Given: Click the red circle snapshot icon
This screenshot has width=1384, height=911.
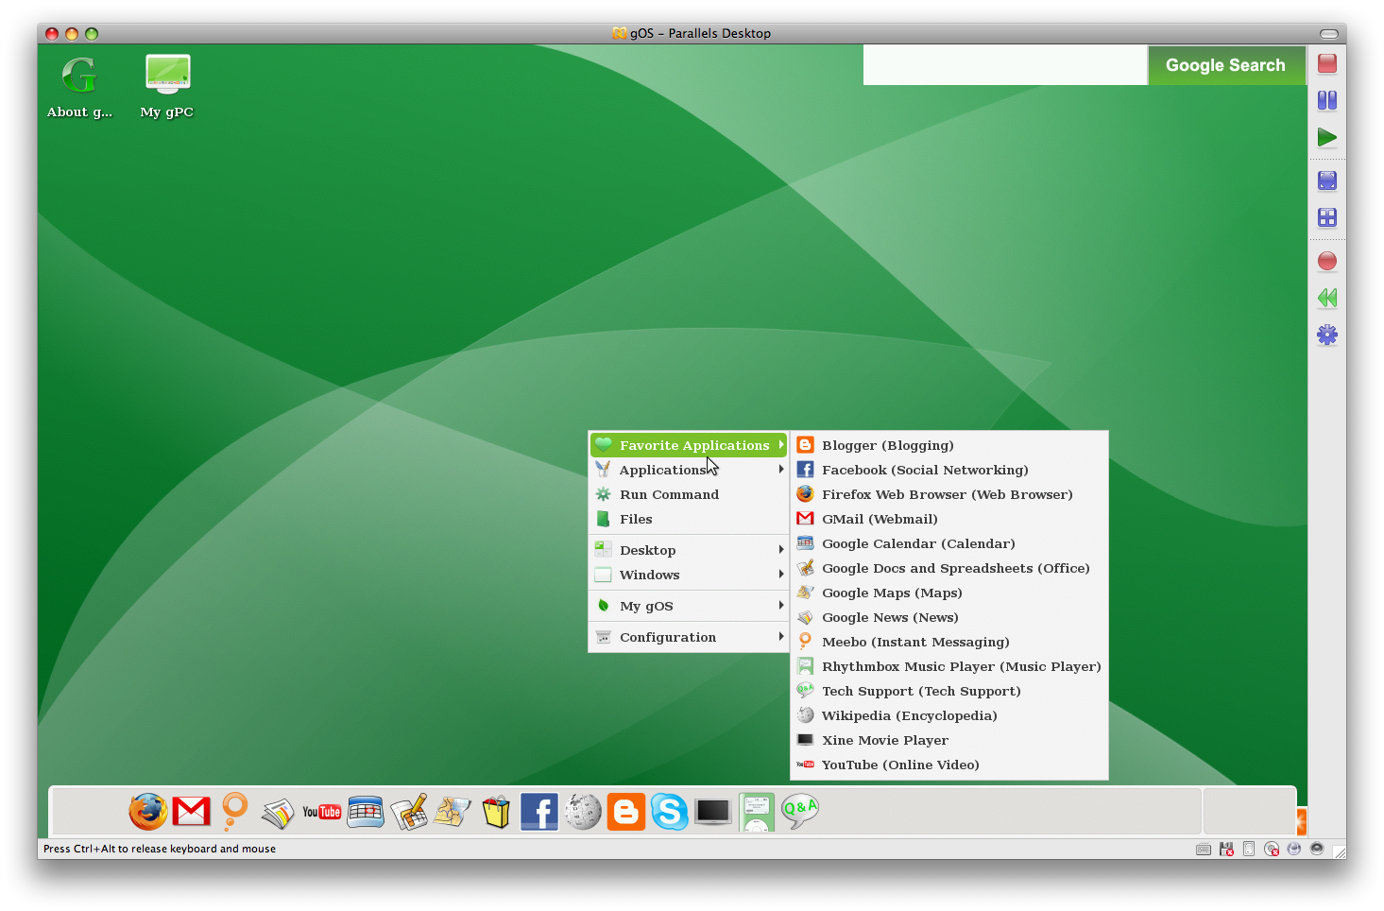Looking at the screenshot, I should click(x=1327, y=261).
